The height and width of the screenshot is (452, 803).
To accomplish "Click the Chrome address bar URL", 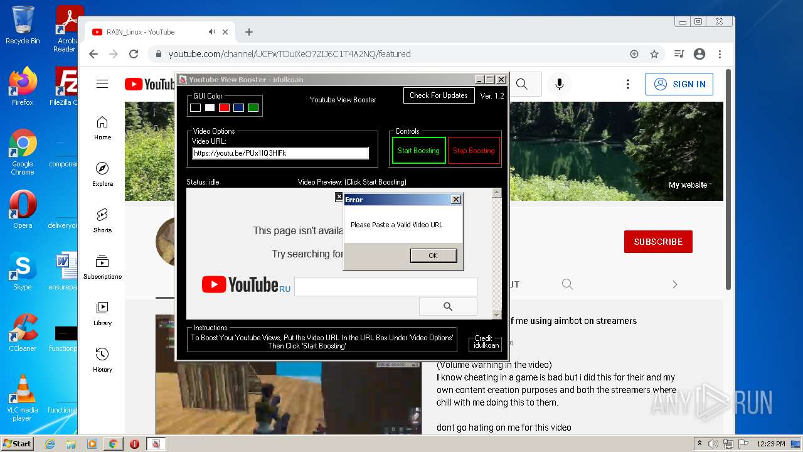I will click(289, 54).
